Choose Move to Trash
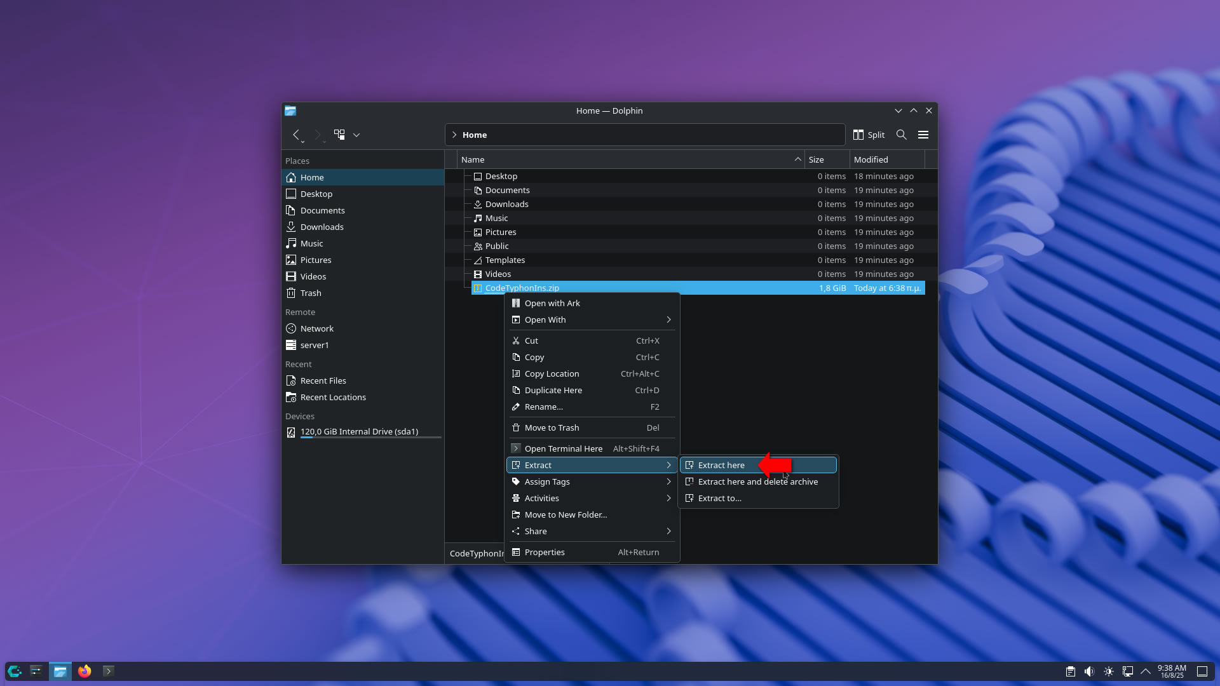The height and width of the screenshot is (686, 1220). (592, 427)
